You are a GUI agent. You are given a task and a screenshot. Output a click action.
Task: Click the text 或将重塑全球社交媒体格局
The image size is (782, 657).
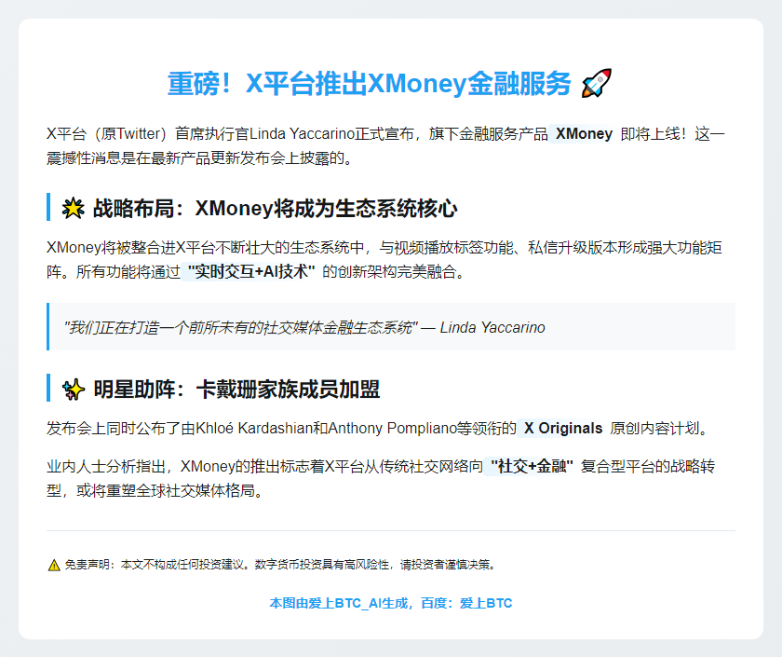point(166,490)
